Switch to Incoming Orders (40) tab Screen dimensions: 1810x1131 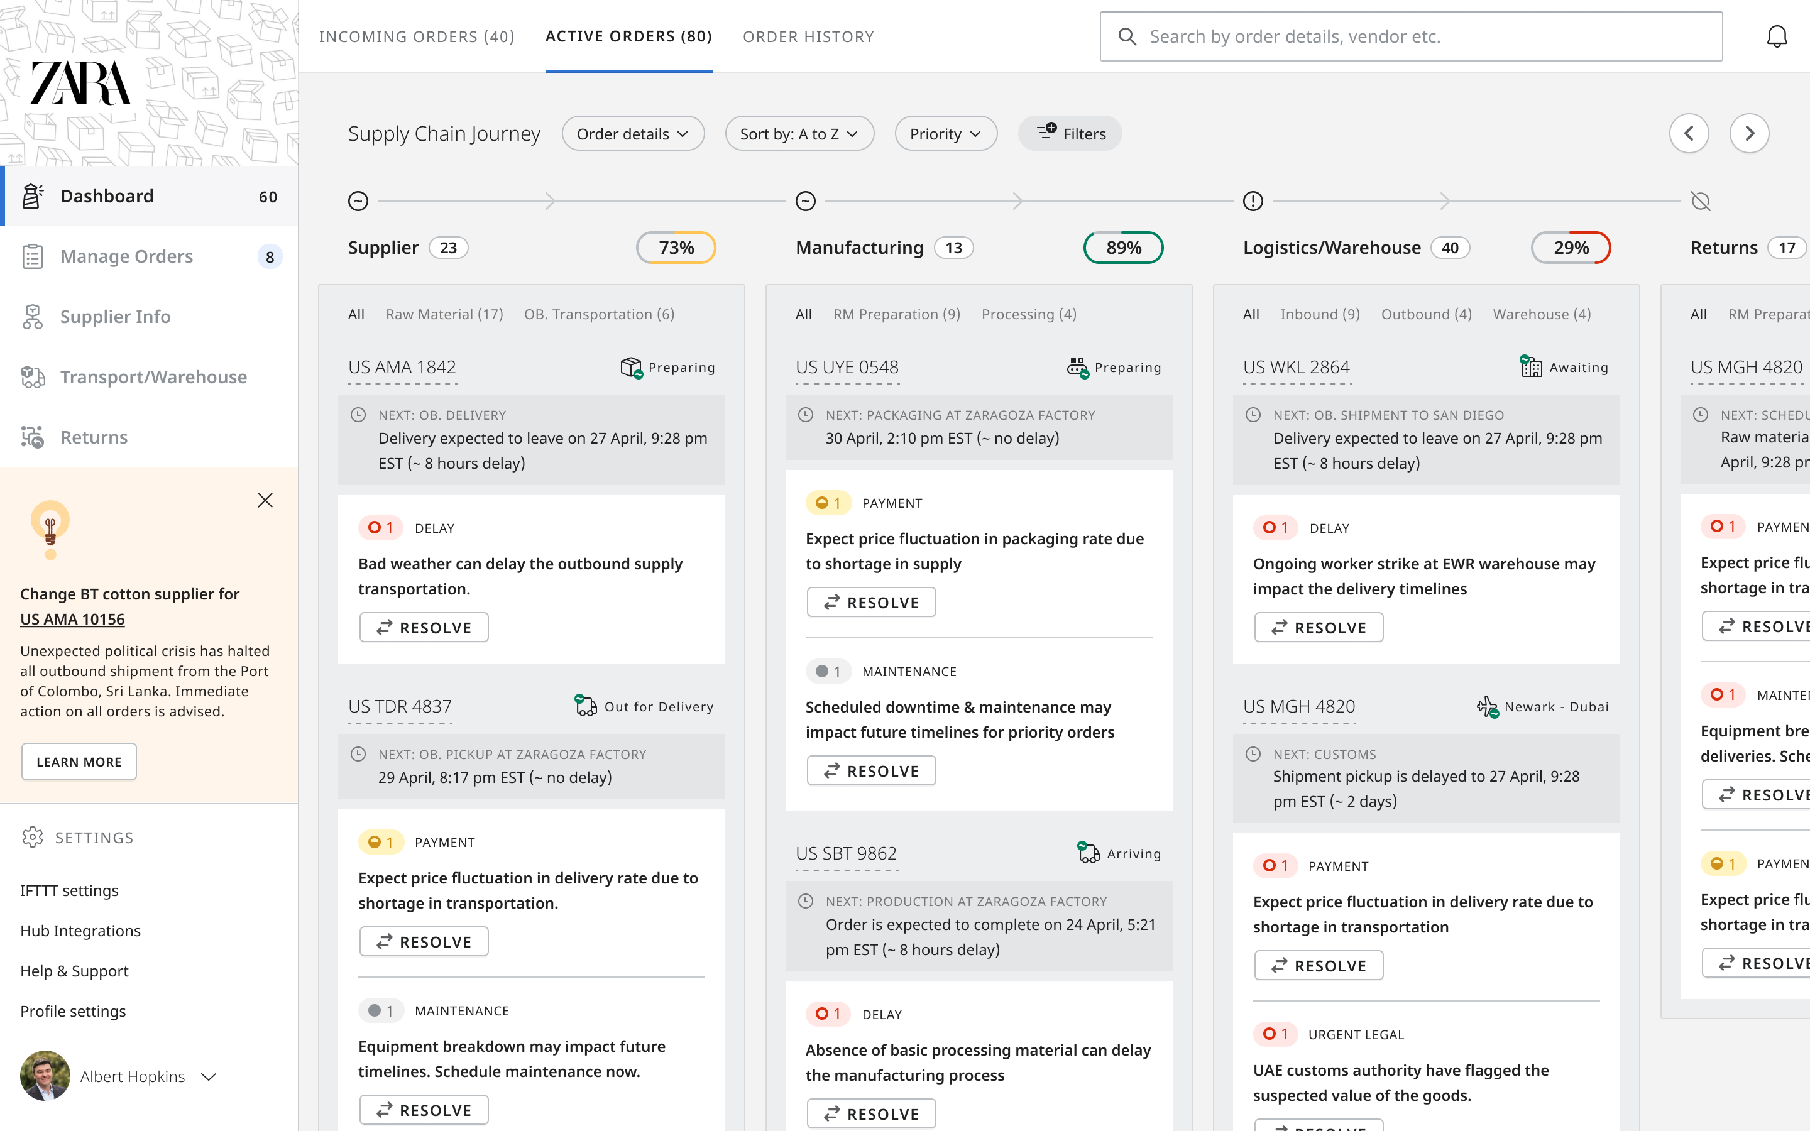(x=417, y=36)
